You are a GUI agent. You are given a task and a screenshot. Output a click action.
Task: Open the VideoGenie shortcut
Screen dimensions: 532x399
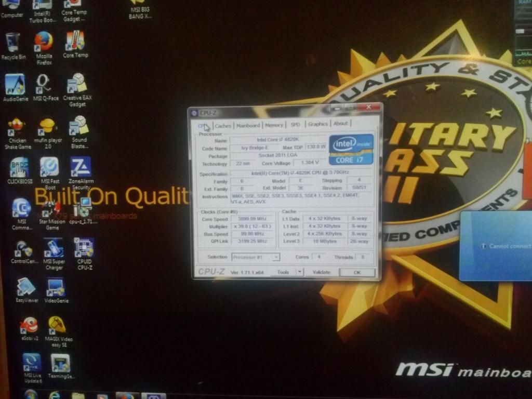56,291
